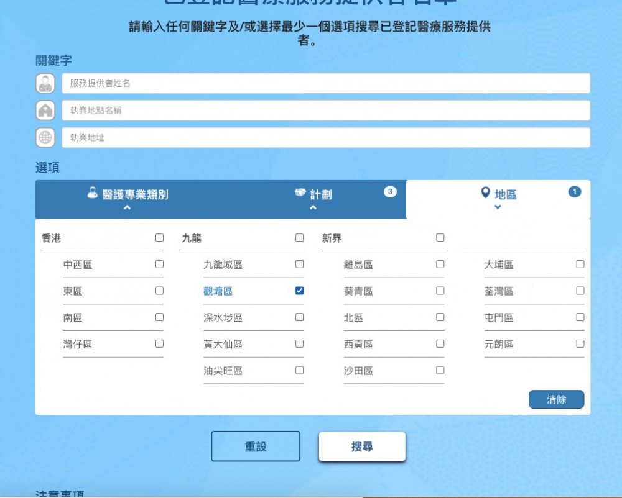Click the number 1 badge on 地區 tab

click(575, 191)
